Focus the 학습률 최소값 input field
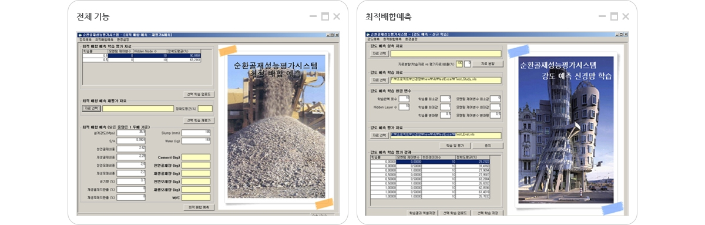The width and height of the screenshot is (705, 225). [445, 98]
